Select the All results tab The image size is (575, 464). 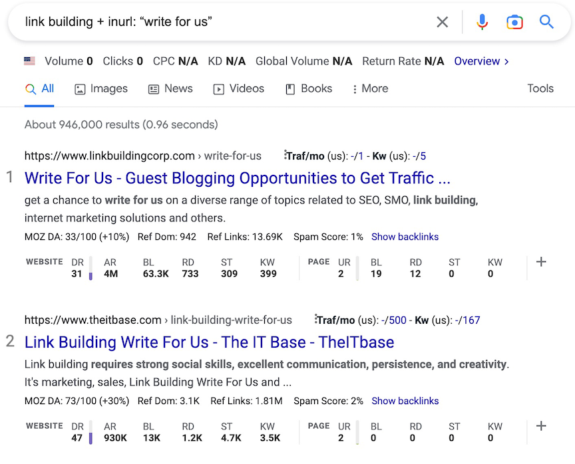pos(39,88)
